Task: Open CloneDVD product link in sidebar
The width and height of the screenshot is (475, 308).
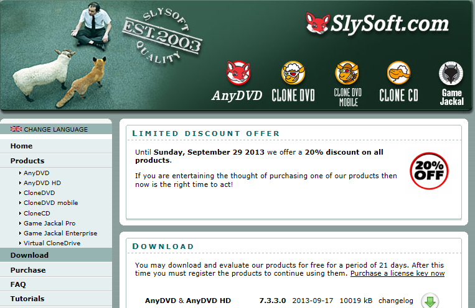Action: [39, 193]
